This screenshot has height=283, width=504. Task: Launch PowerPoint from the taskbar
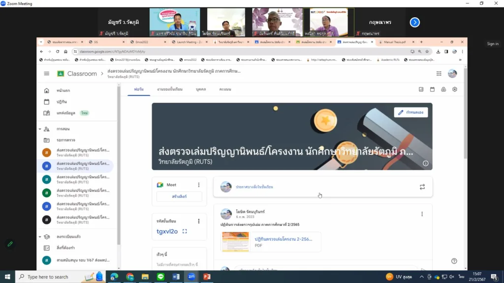click(x=207, y=277)
